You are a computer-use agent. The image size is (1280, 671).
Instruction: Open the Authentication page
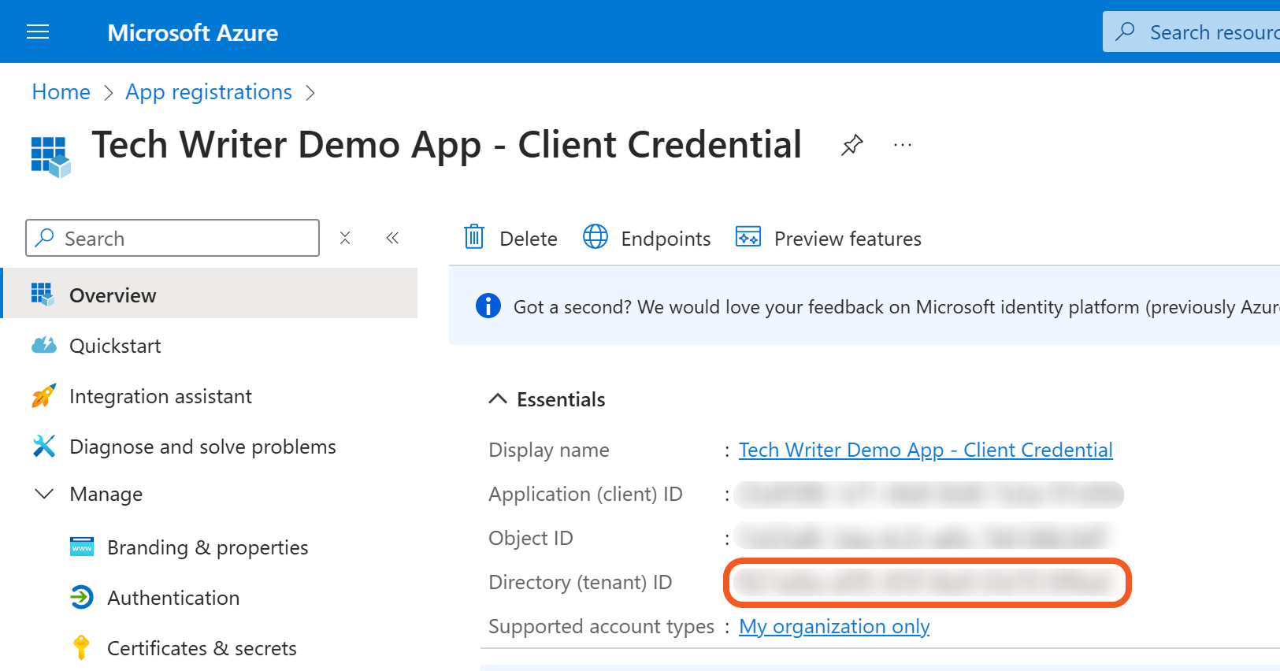173,598
